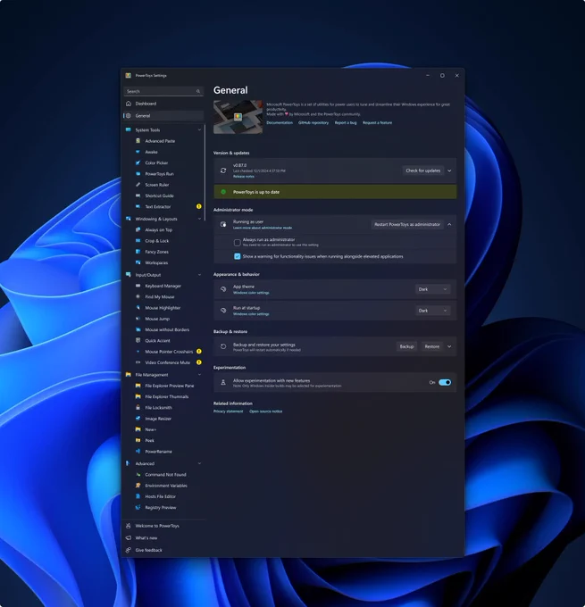Select the PowerRename icon
This screenshot has width=585, height=607.
tap(138, 452)
